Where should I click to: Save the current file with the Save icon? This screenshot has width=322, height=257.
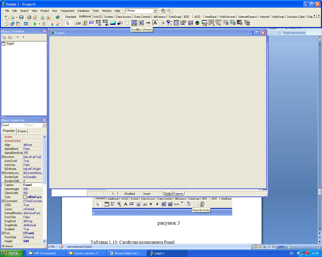coord(21,17)
